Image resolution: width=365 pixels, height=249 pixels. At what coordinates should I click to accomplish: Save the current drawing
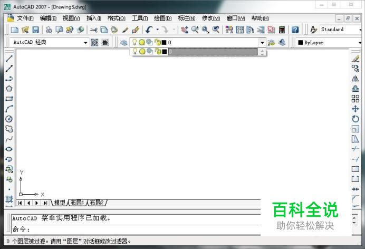(35, 30)
